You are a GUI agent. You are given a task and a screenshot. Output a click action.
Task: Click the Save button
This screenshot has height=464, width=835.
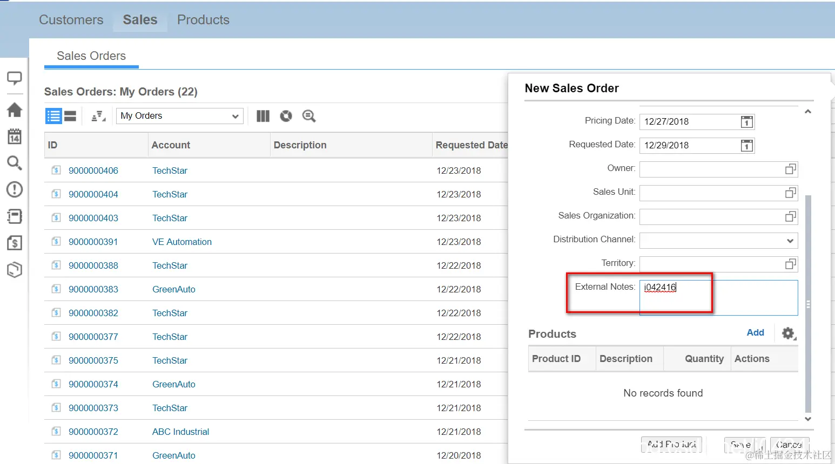740,445
